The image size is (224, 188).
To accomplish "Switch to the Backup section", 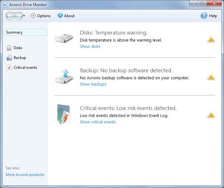I will click(20, 58).
